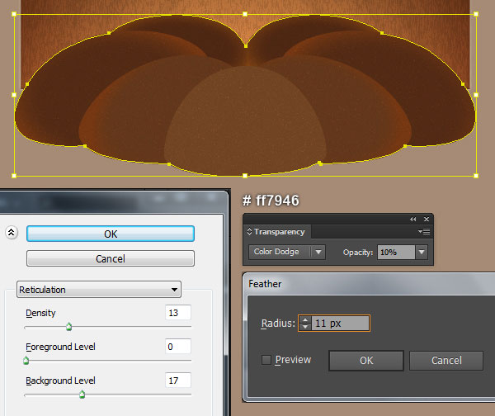Image resolution: width=495 pixels, height=416 pixels.
Task: Click the Density slider handle
Action: point(68,327)
